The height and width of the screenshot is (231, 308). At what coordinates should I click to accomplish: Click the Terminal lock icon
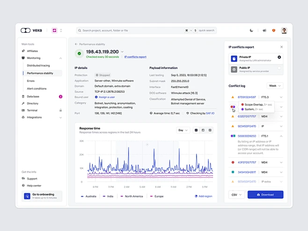tap(60, 110)
